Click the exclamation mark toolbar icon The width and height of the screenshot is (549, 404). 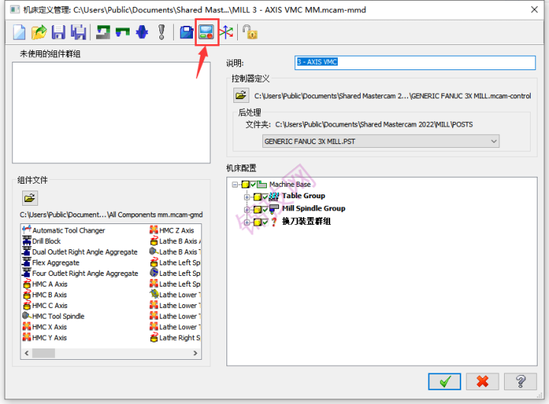(162, 32)
